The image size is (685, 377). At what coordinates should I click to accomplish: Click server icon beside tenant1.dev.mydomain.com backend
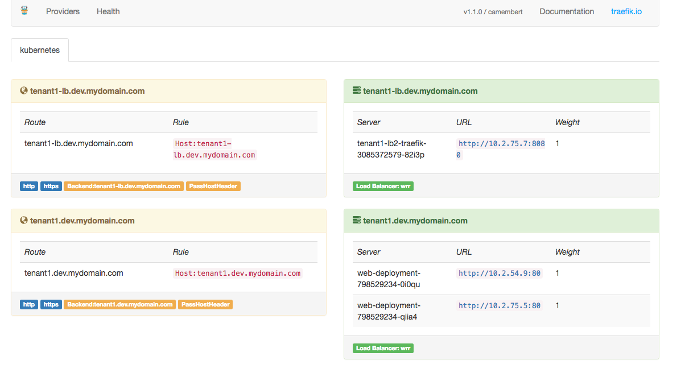coord(357,221)
